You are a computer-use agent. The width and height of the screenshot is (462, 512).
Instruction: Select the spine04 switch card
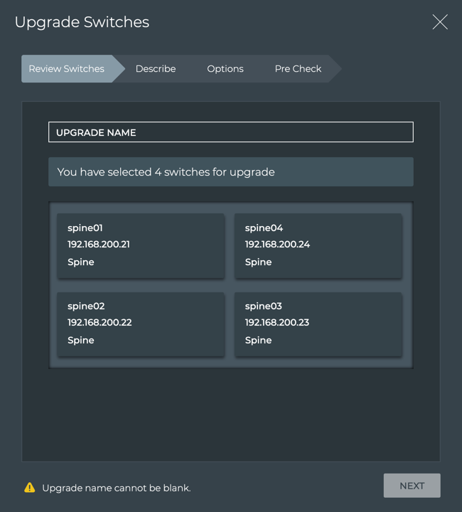tap(318, 245)
